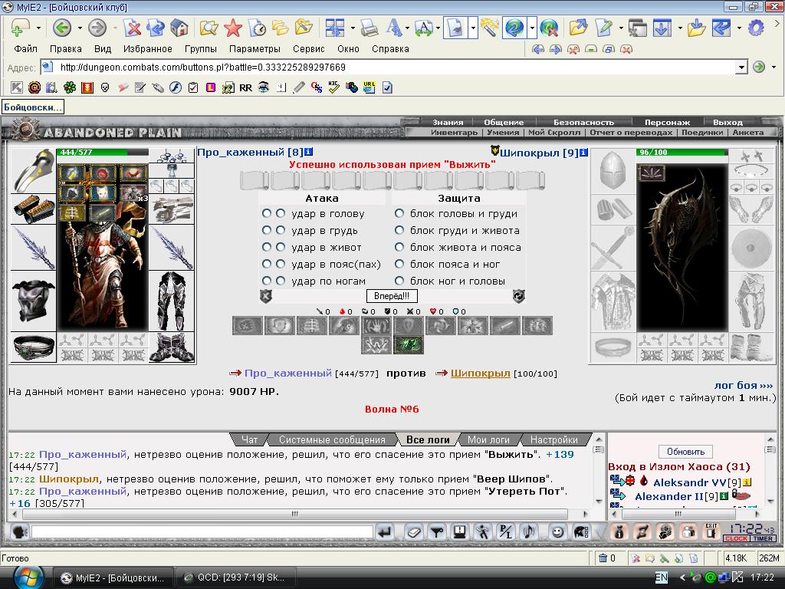The height and width of the screenshot is (589, 785).
Task: Open dropdown arrow next to New tab icon
Action: (38, 28)
